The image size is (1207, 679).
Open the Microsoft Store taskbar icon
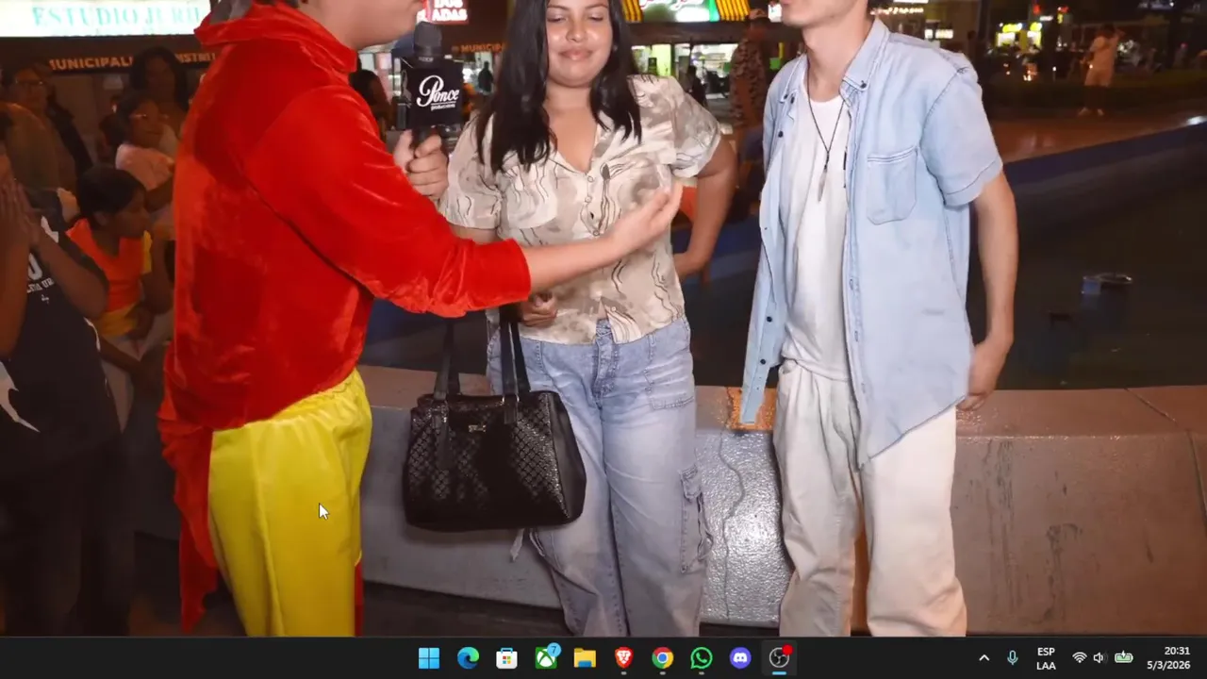pos(506,658)
